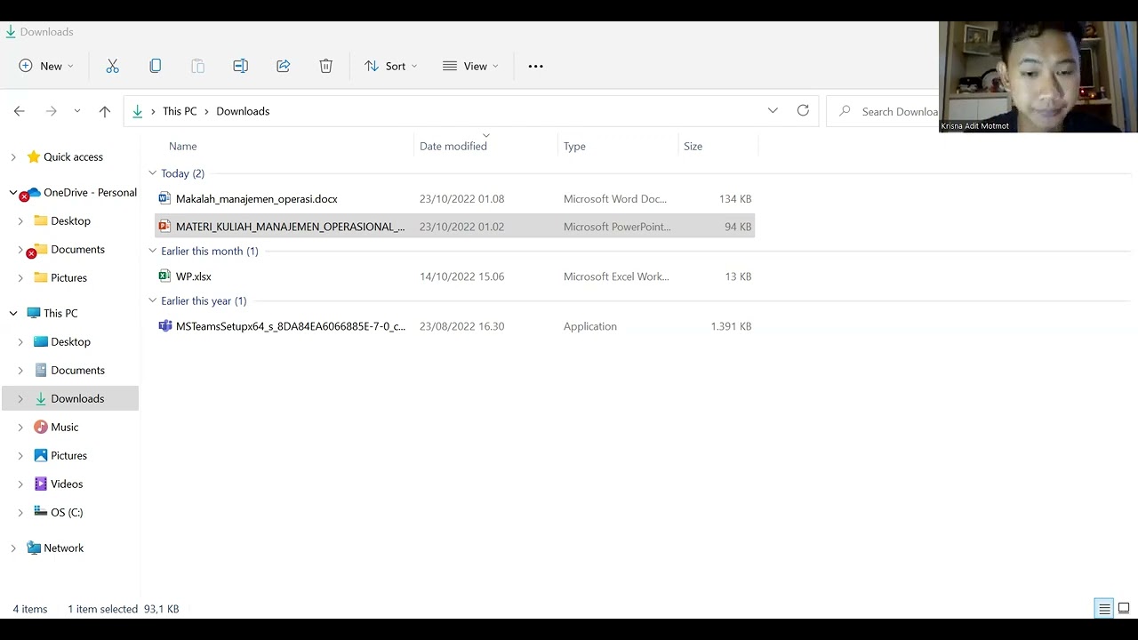The height and width of the screenshot is (640, 1138).
Task: Collapse the This PC tree node
Action: pos(13,313)
